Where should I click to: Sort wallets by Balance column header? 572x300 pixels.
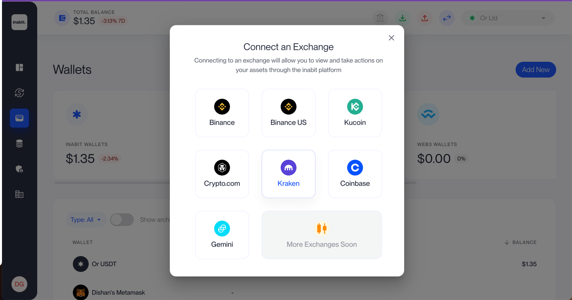520,242
